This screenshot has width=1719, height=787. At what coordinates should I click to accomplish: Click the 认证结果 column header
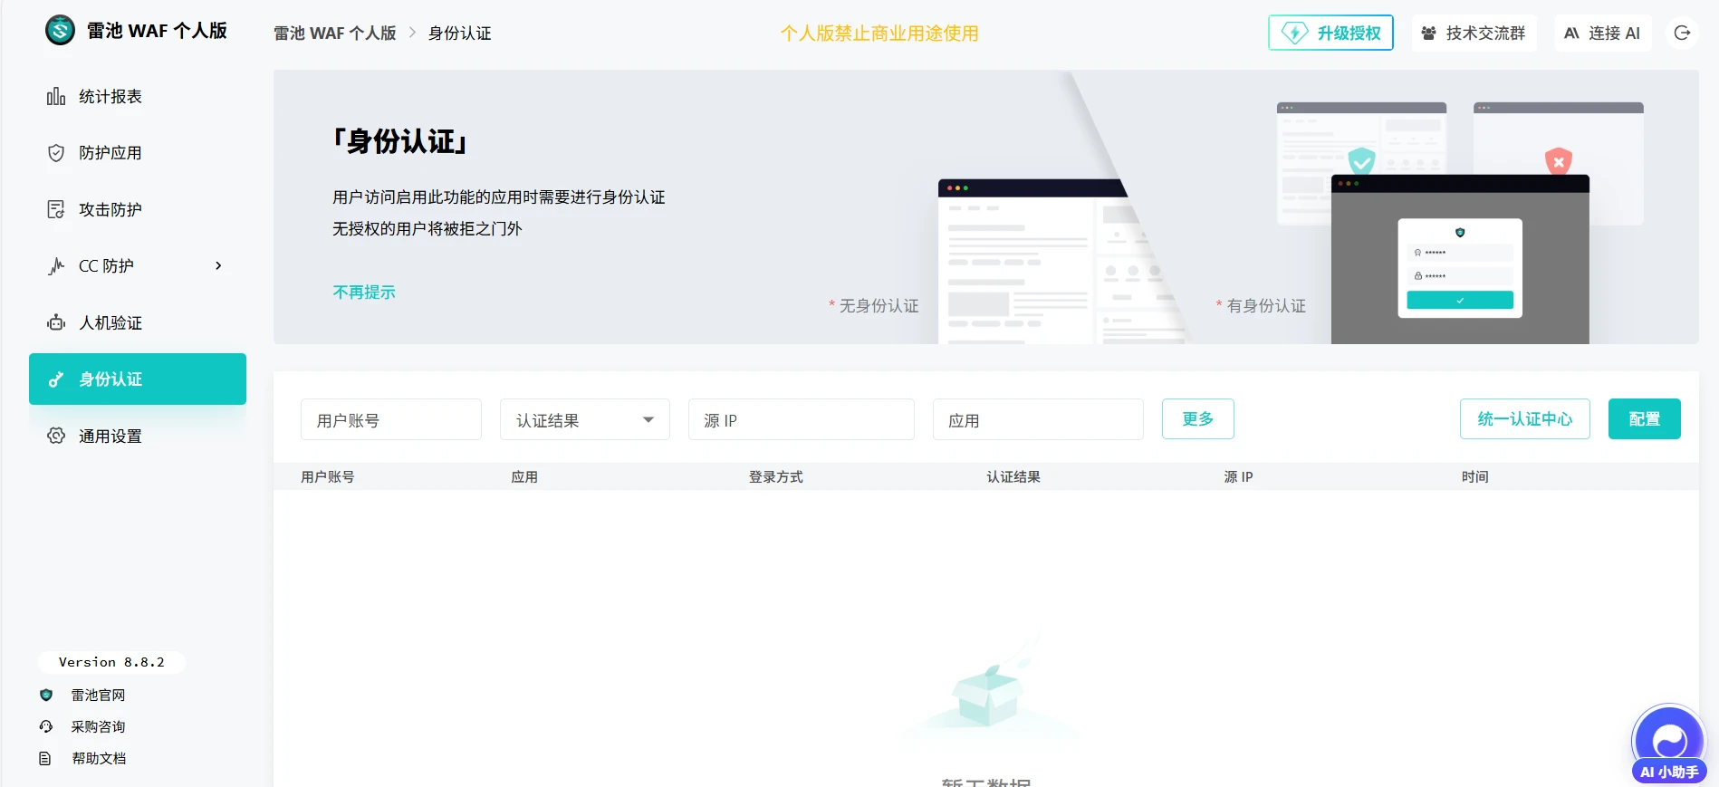[1013, 476]
